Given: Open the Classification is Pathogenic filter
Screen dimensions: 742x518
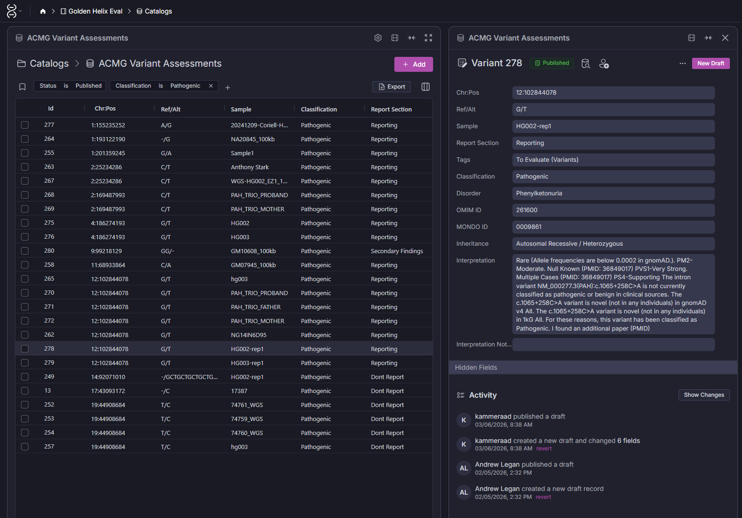Looking at the screenshot, I should (158, 86).
